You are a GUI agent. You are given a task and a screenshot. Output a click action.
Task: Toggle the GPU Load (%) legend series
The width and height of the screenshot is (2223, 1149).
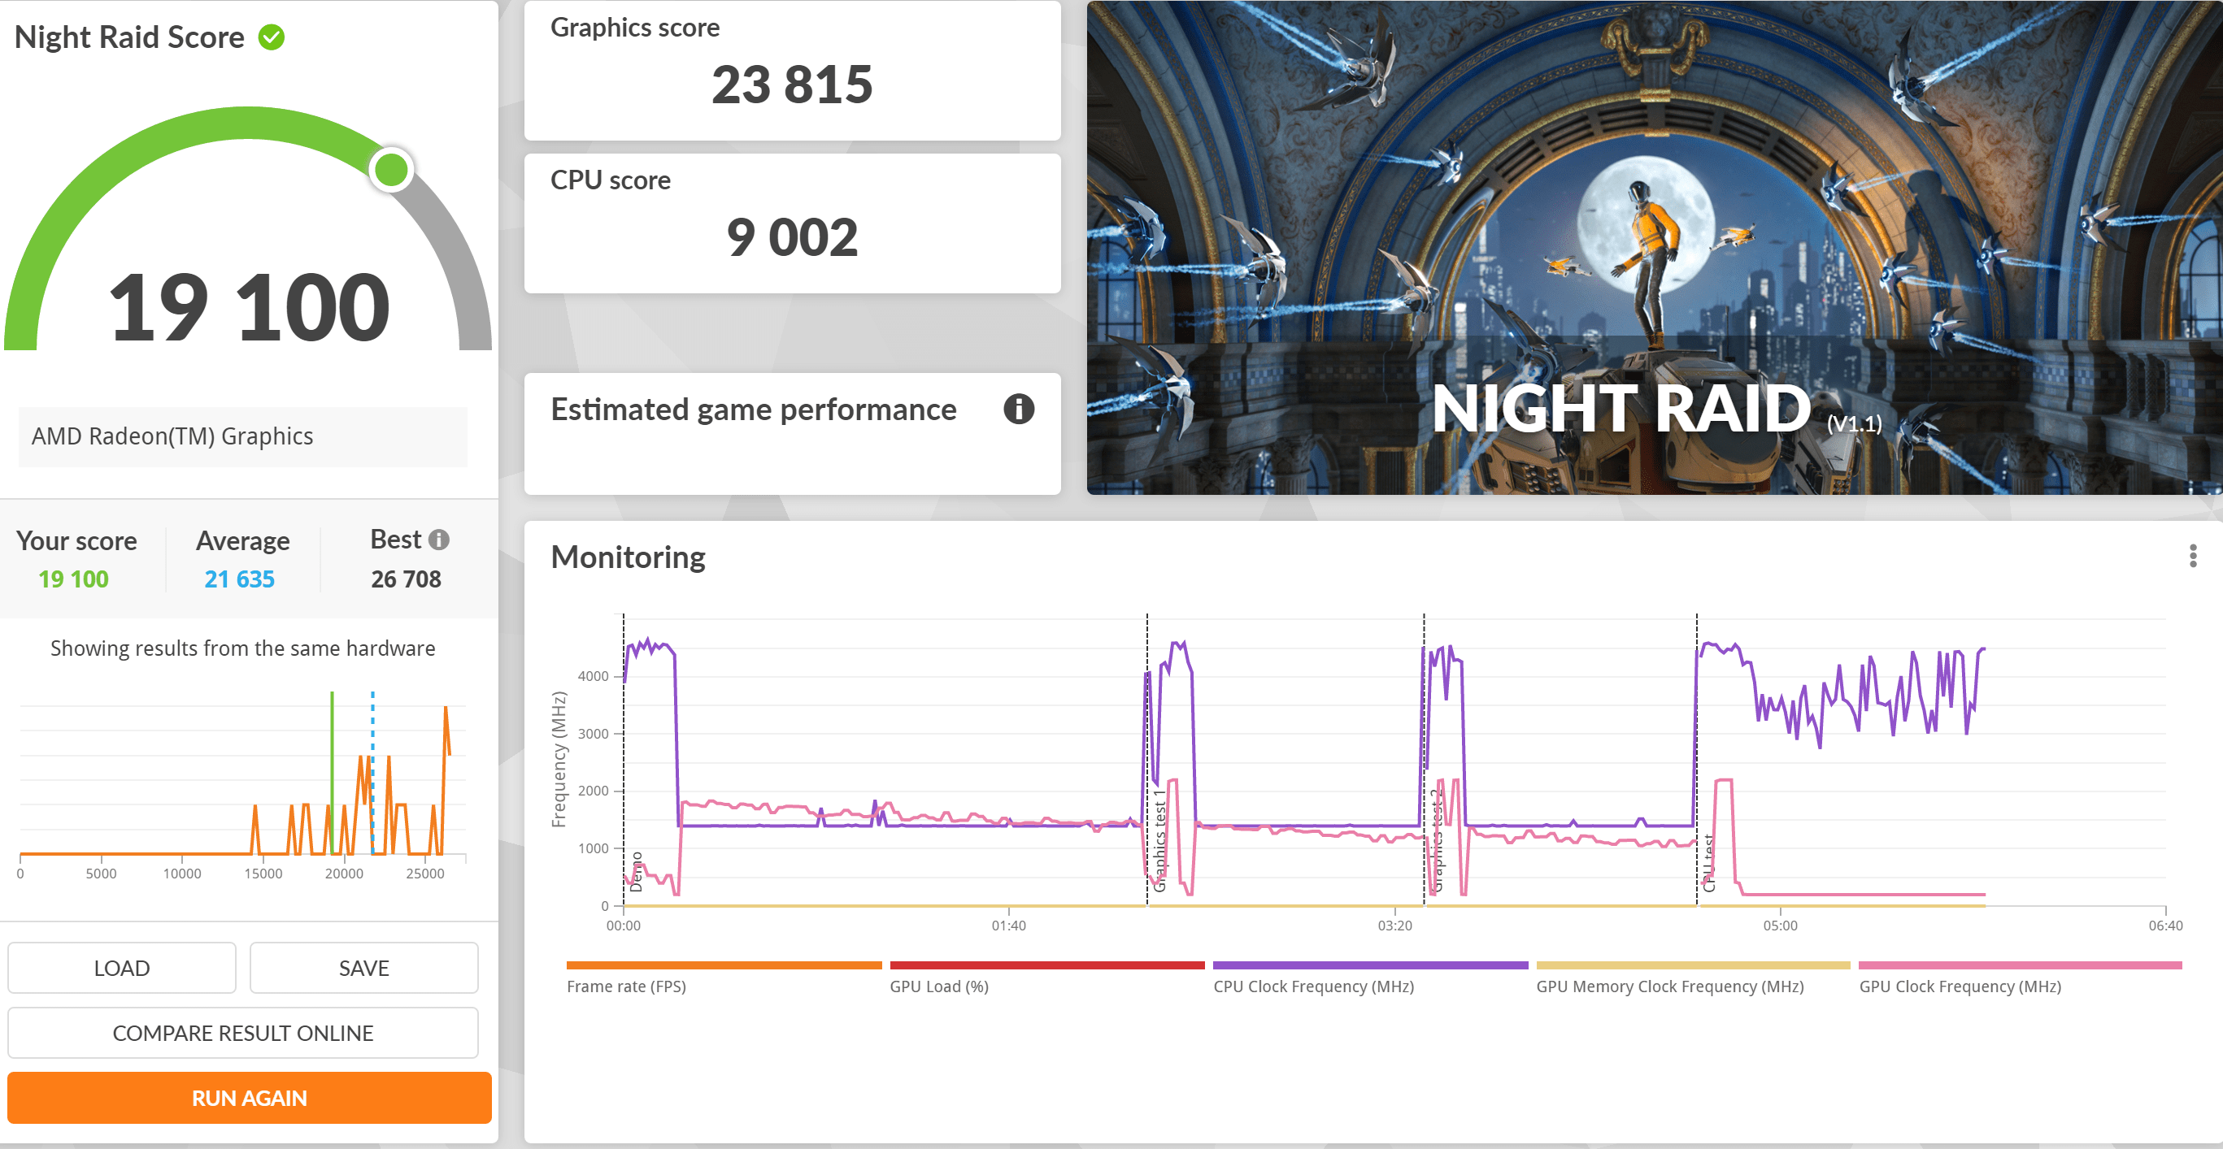tap(1046, 978)
